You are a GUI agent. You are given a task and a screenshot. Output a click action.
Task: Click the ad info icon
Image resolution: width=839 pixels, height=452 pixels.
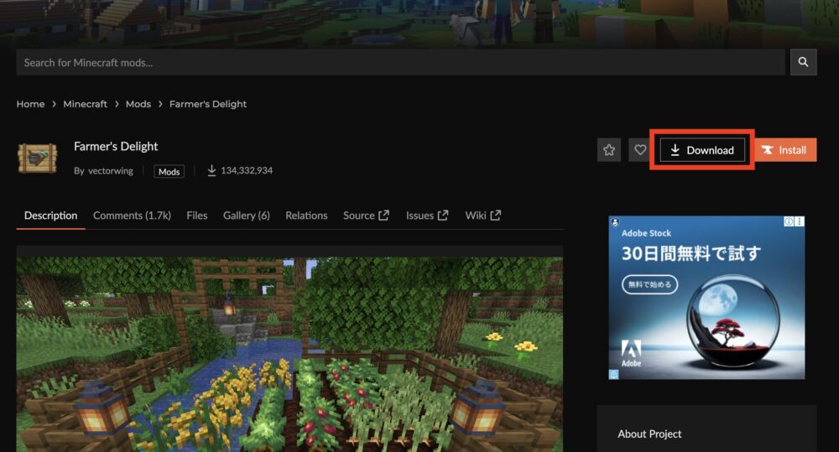[x=789, y=221]
